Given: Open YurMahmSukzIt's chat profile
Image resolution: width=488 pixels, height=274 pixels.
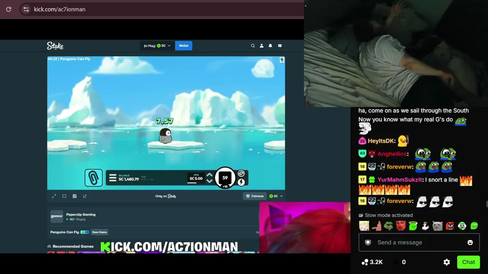Looking at the screenshot, I should click(x=400, y=180).
